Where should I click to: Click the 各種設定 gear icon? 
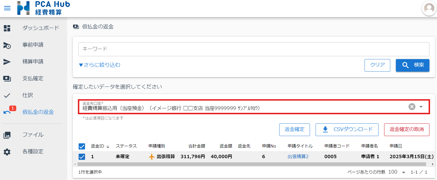7,152
